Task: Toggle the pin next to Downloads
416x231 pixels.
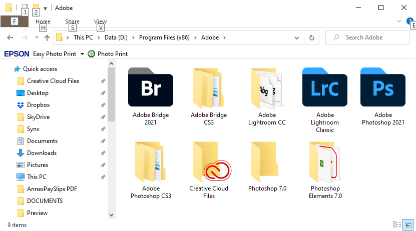Action: click(x=103, y=153)
